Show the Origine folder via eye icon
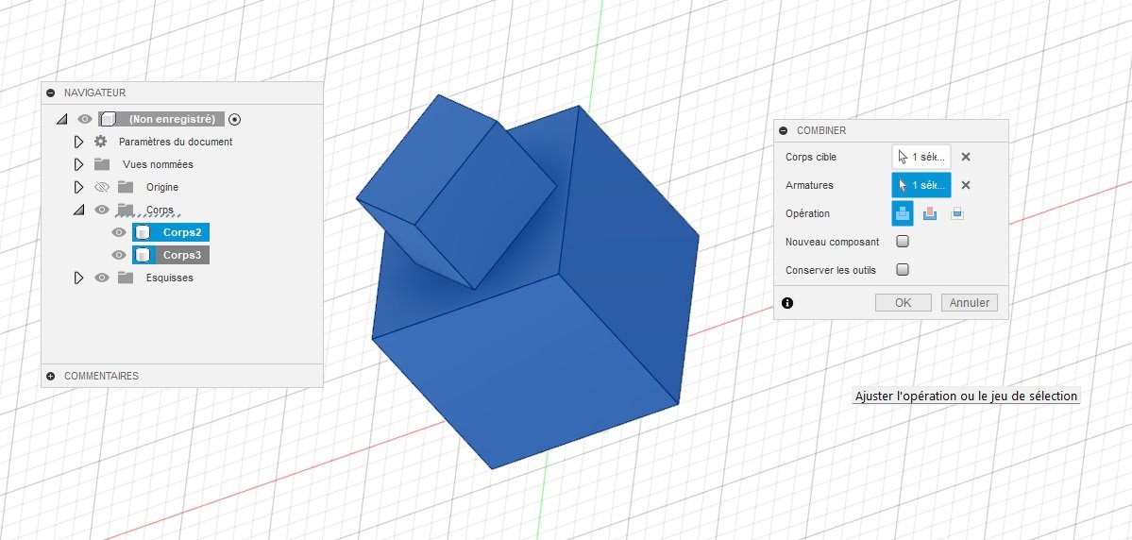 coord(102,187)
